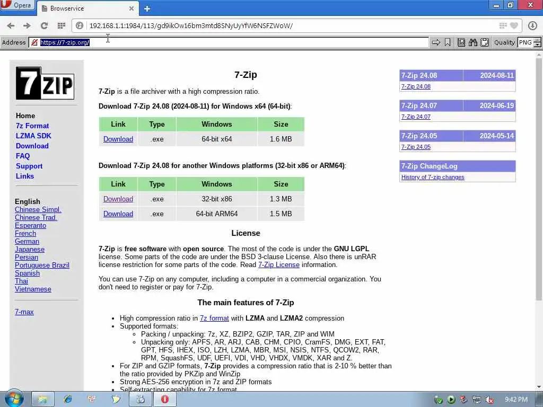Open Opera downloads arrow icon
The height and width of the screenshot is (407, 543).
532,25
